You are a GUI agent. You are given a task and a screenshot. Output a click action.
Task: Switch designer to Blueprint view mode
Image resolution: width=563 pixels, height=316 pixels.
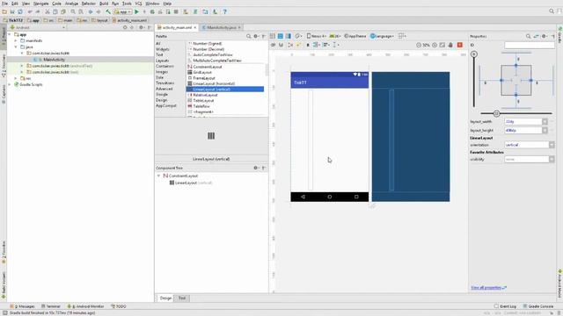[x=281, y=36]
